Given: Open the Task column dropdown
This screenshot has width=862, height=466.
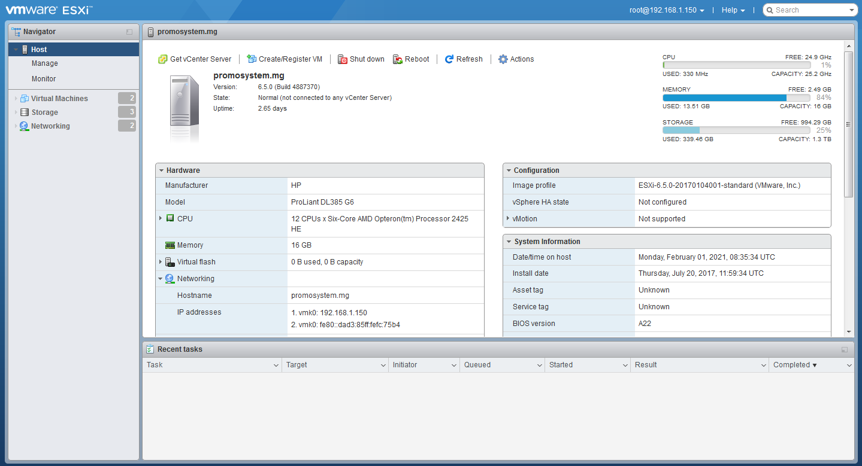Looking at the screenshot, I should click(x=276, y=365).
